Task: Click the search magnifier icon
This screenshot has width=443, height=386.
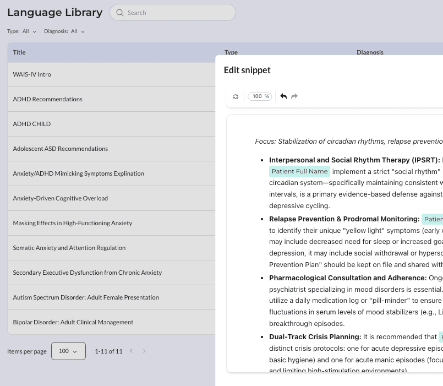Action: tap(120, 12)
